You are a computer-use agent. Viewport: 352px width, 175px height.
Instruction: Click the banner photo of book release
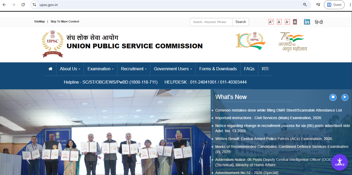(x=105, y=132)
